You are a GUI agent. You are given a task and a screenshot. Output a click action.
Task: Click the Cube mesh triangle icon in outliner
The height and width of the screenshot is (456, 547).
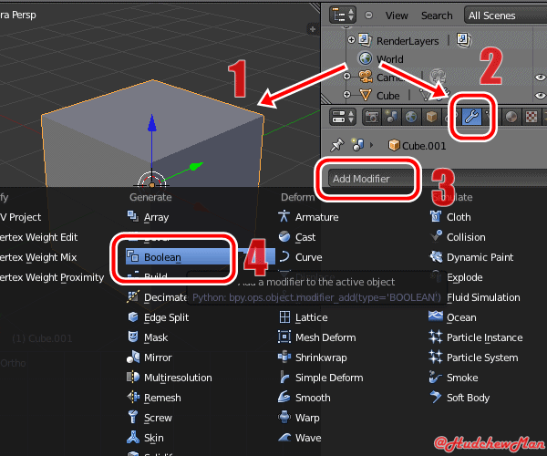click(366, 95)
